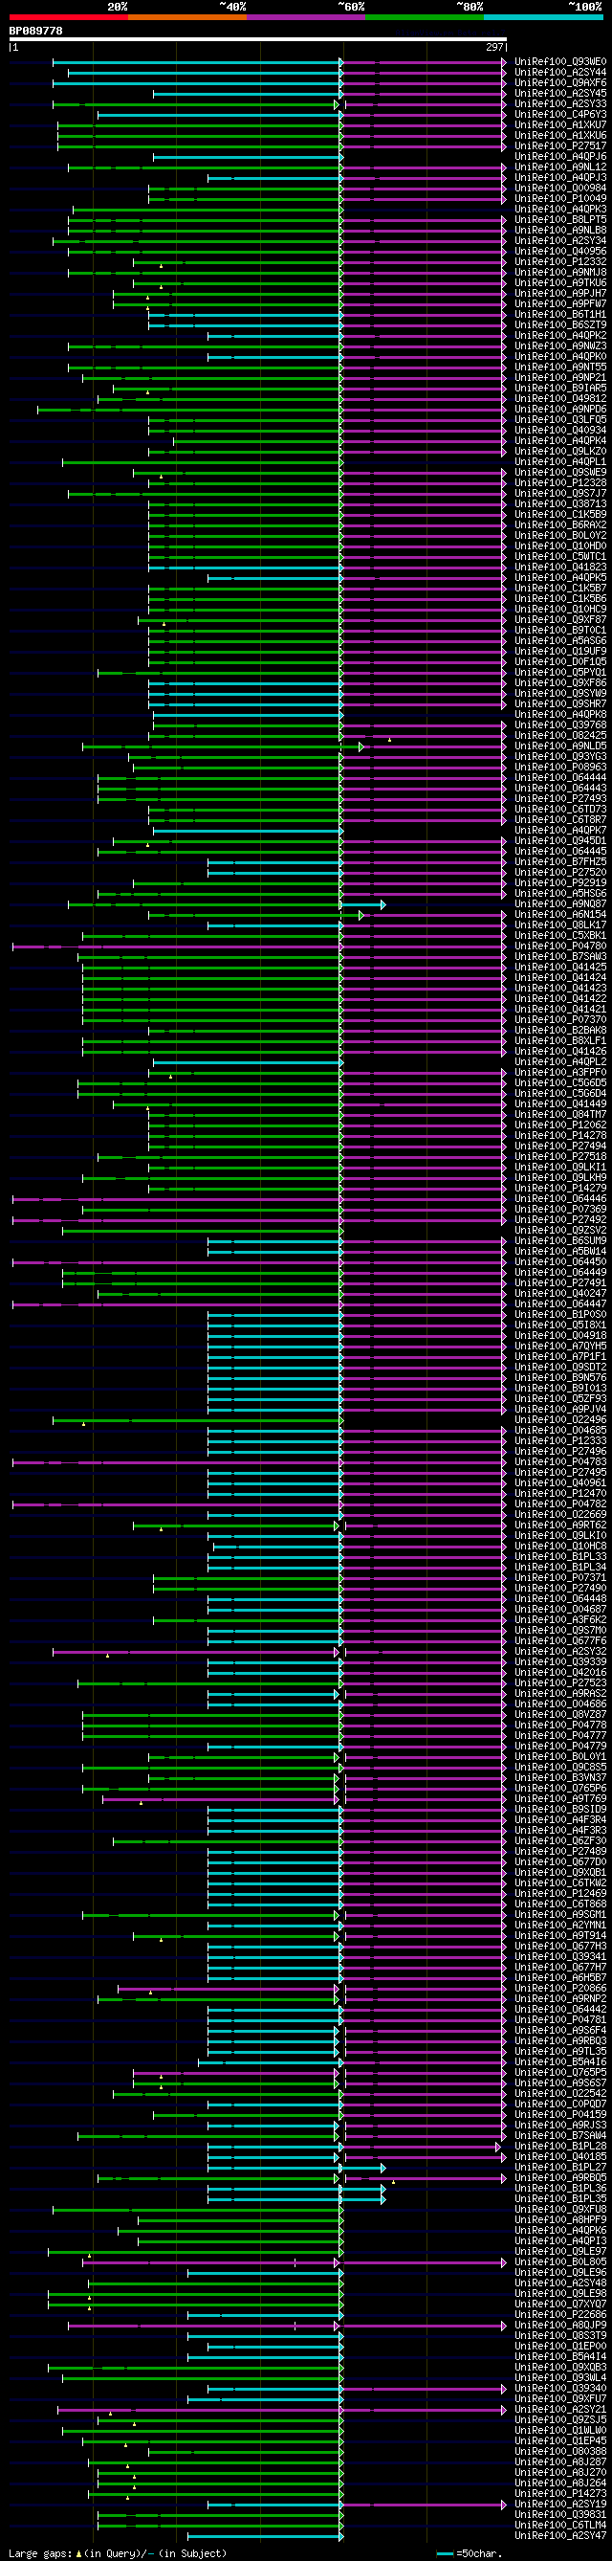Select the UniRef100_O49812 label

[x=560, y=399]
